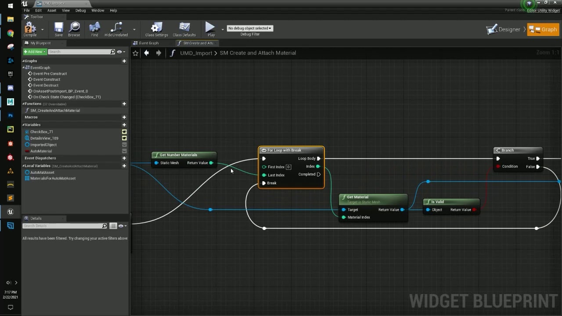
Task: Switch to the Event Graph tab
Action: point(148,43)
